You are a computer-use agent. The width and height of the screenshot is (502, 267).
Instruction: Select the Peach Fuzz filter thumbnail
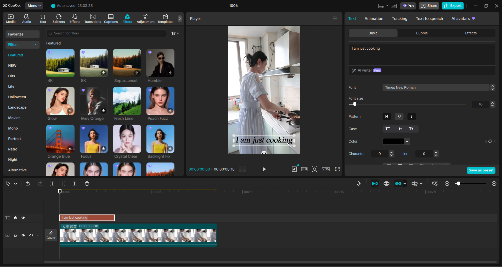(x=160, y=101)
